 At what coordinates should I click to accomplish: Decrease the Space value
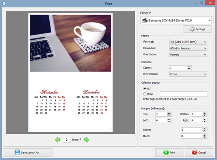tap(204, 131)
